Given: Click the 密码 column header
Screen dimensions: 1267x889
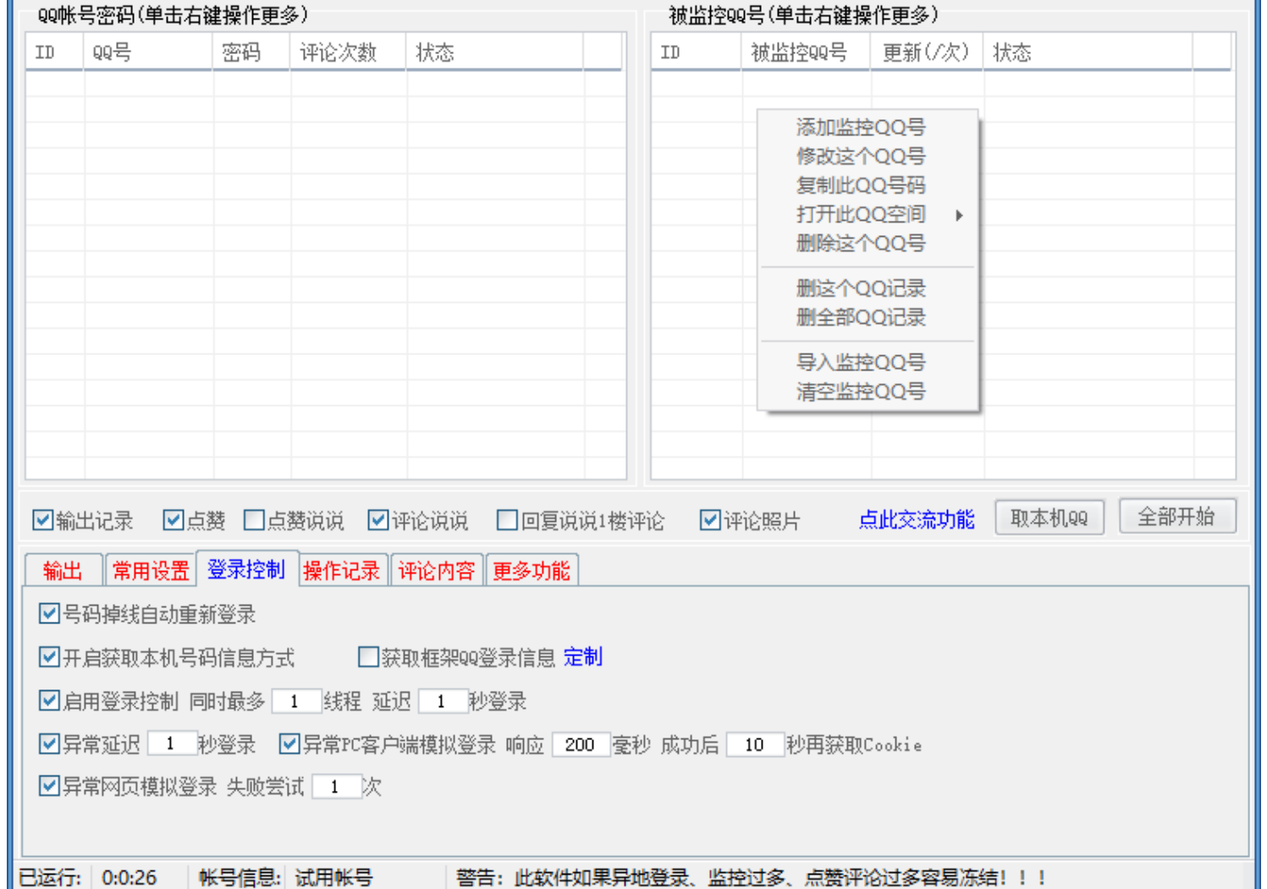Looking at the screenshot, I should [252, 52].
